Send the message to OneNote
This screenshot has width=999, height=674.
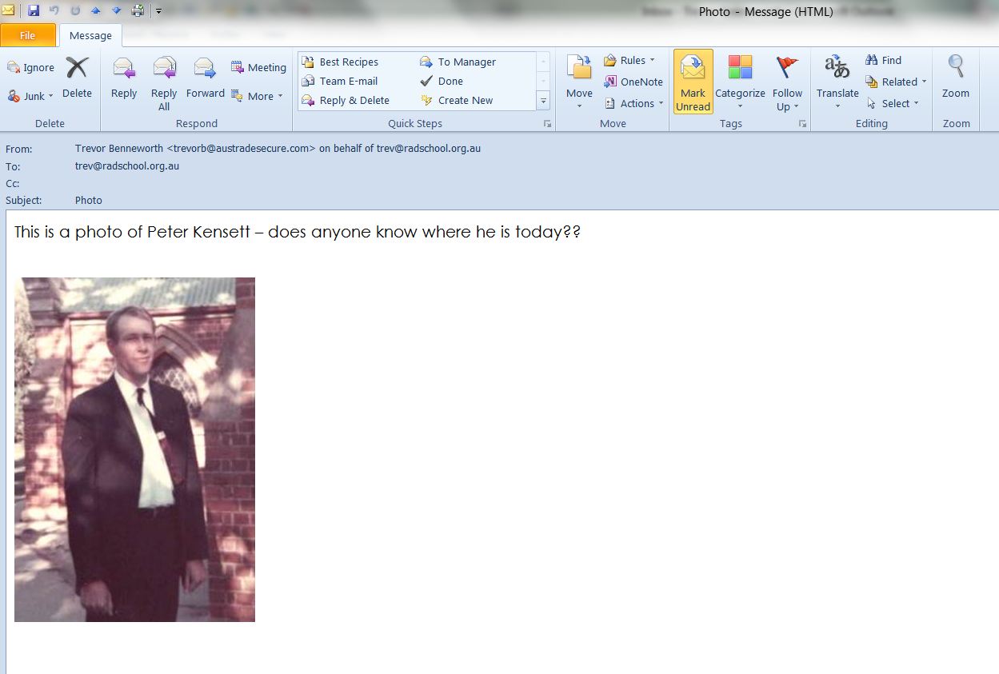(x=633, y=82)
